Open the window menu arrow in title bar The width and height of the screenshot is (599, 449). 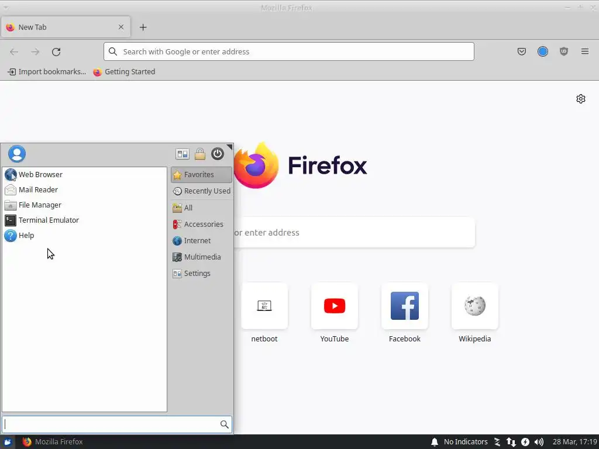6,8
